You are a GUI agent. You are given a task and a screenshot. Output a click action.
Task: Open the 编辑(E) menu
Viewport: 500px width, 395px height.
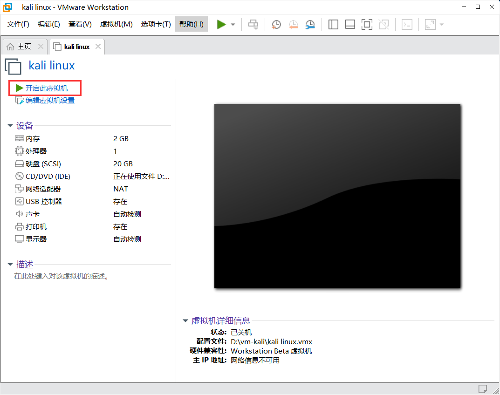point(49,24)
